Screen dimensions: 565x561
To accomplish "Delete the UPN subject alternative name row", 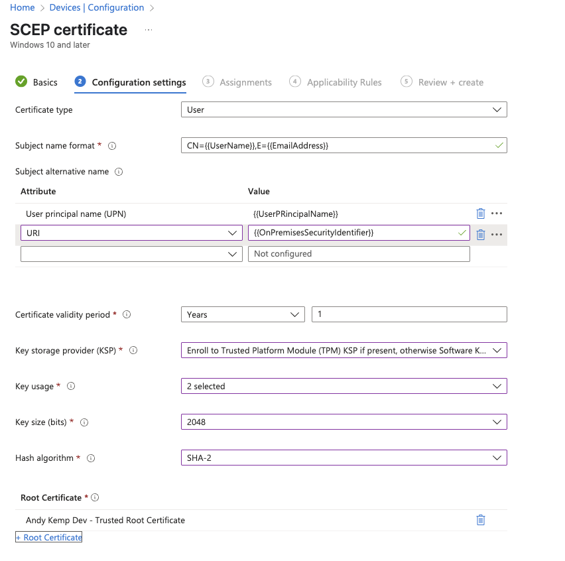I will point(480,214).
